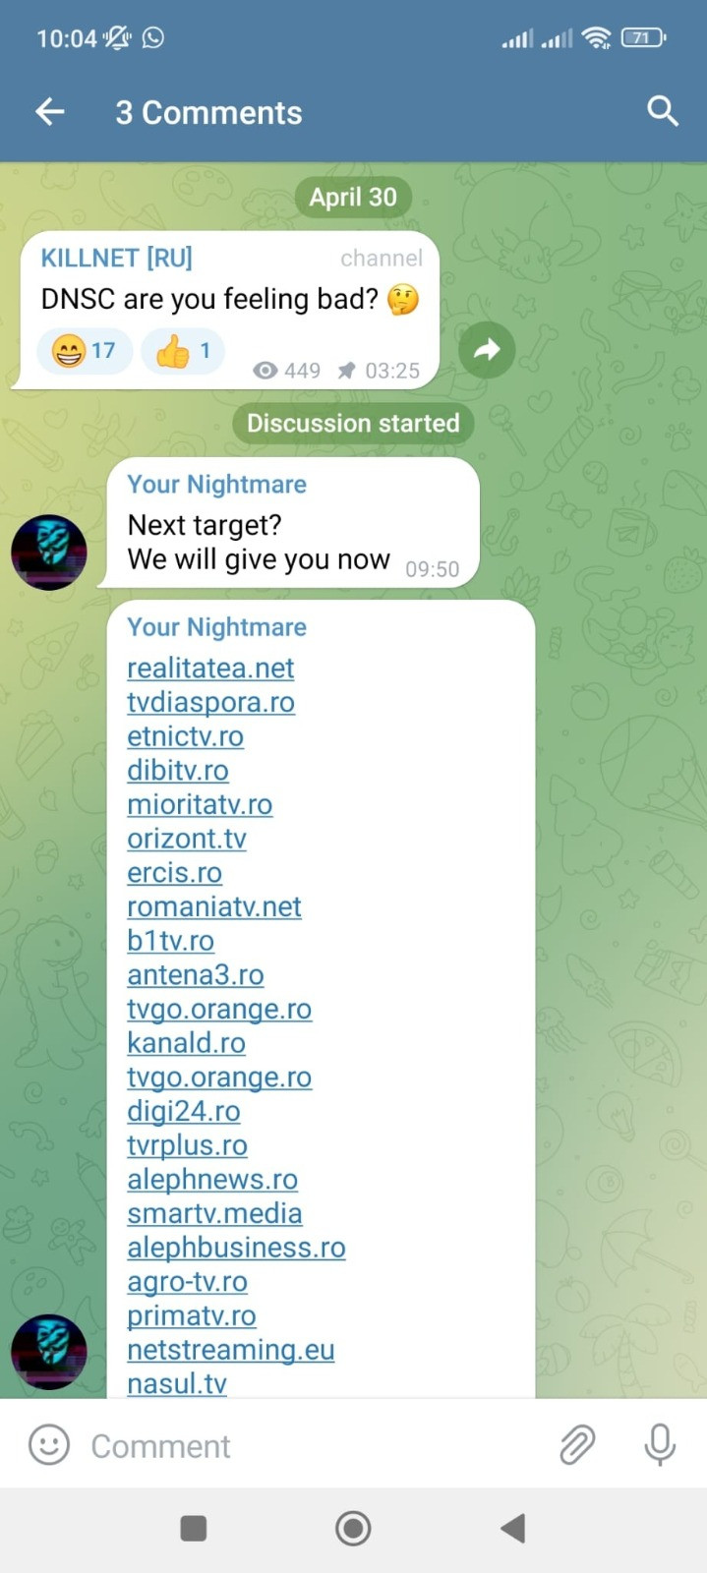The width and height of the screenshot is (707, 1573).
Task: Open the digi24.ro link
Action: click(184, 1111)
